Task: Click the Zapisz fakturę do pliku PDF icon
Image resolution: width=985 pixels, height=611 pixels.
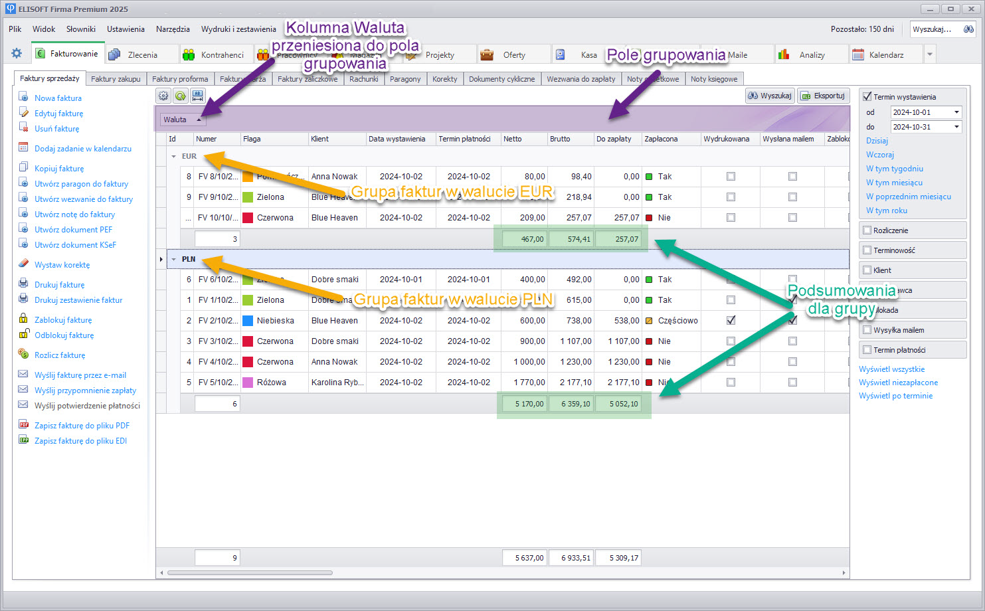Action: point(24,425)
